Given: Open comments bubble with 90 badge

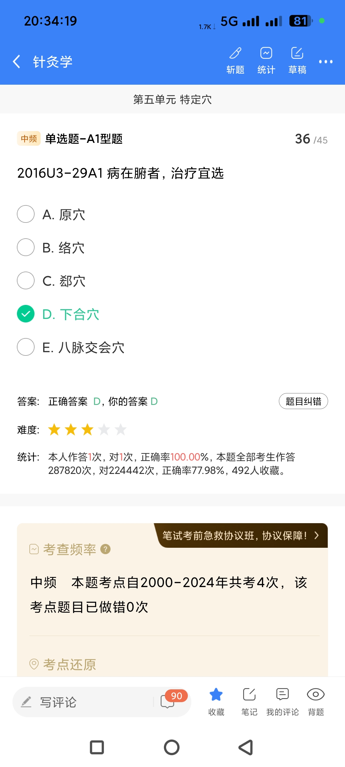Looking at the screenshot, I should [x=169, y=701].
